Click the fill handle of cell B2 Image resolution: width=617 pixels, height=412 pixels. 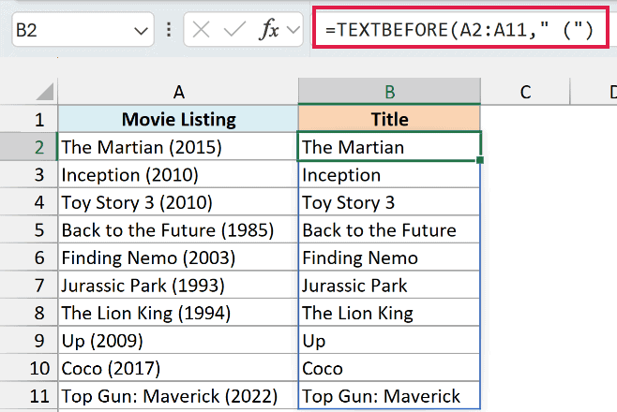coord(480,160)
